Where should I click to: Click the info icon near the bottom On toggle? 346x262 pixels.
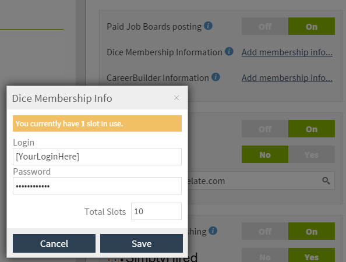213,231
